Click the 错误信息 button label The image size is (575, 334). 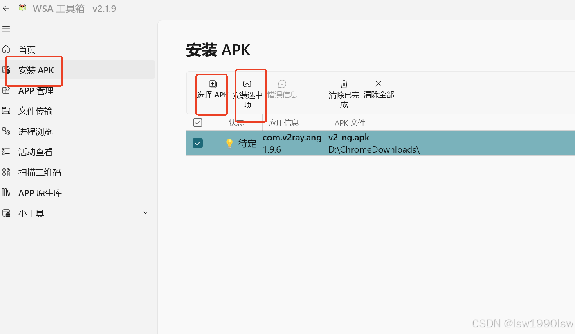[x=282, y=95]
